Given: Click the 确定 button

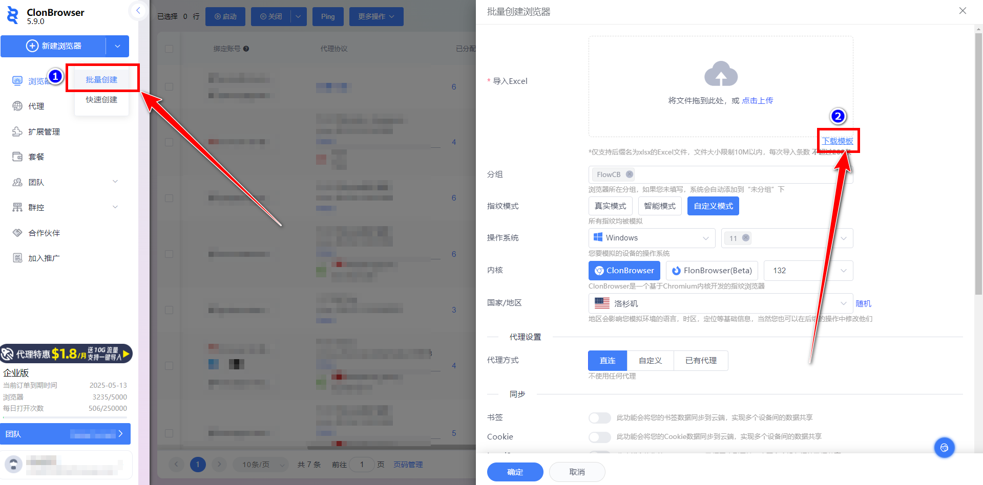Looking at the screenshot, I should coord(515,472).
